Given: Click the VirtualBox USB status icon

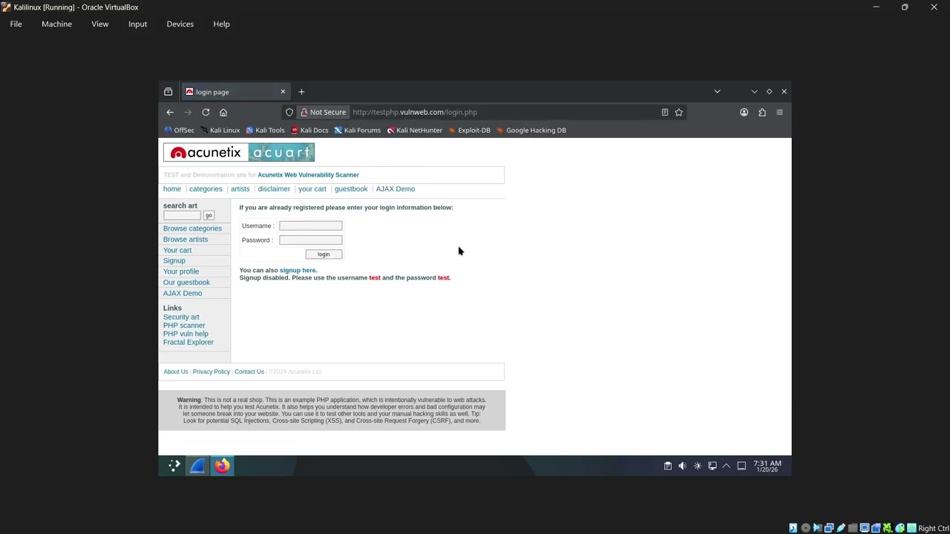Looking at the screenshot, I should (841, 528).
